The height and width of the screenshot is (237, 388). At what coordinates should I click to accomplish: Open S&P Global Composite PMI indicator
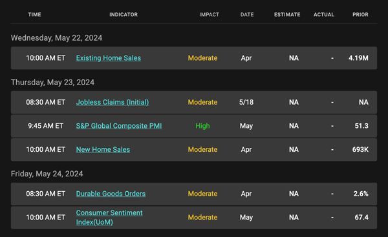click(x=119, y=126)
